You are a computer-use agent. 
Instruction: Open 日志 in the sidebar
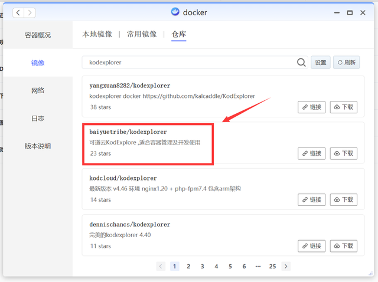point(38,118)
